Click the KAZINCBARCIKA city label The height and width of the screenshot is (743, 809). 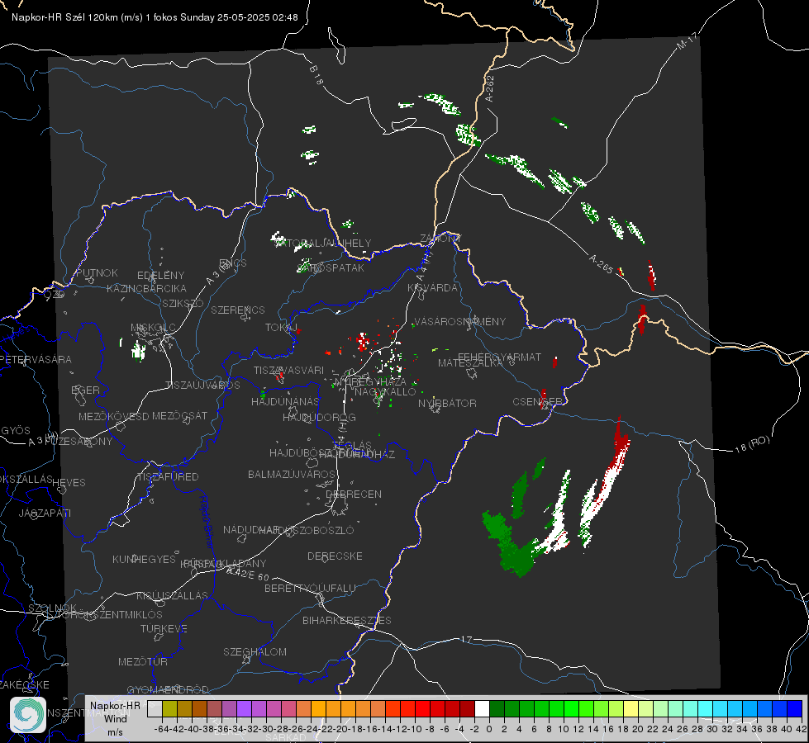tap(146, 288)
